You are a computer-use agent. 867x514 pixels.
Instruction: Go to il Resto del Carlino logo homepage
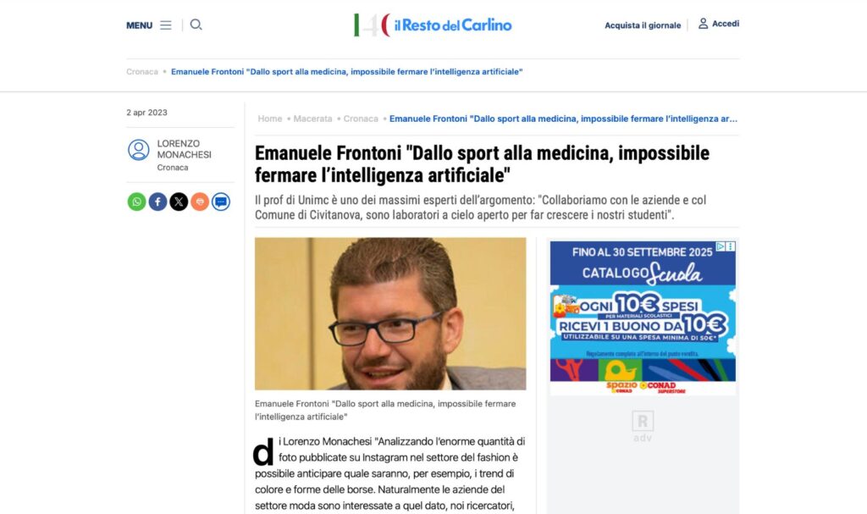(433, 25)
